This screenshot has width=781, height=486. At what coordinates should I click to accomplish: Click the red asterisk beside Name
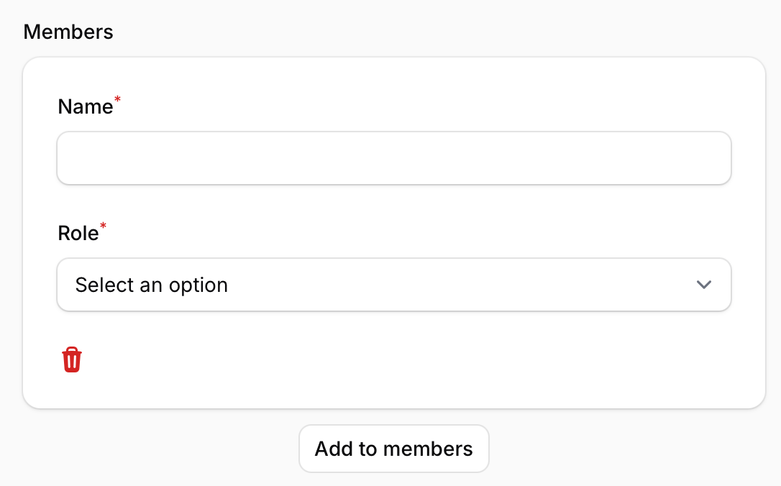point(118,101)
